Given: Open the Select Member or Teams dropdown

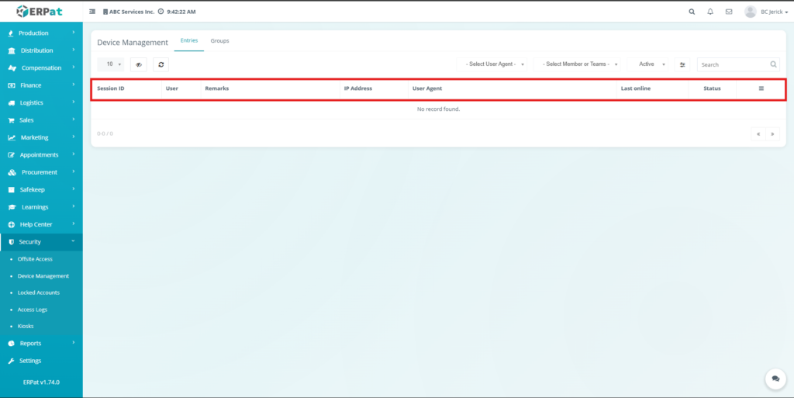Looking at the screenshot, I should pos(578,64).
